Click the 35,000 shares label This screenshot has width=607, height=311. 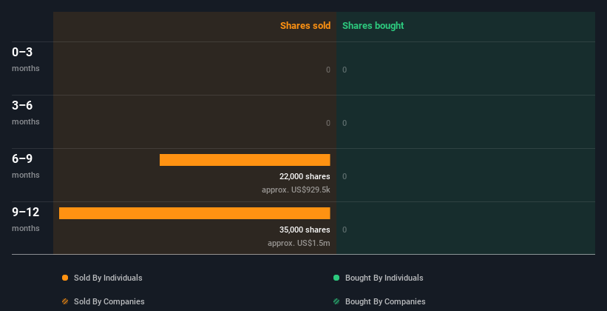305,230
